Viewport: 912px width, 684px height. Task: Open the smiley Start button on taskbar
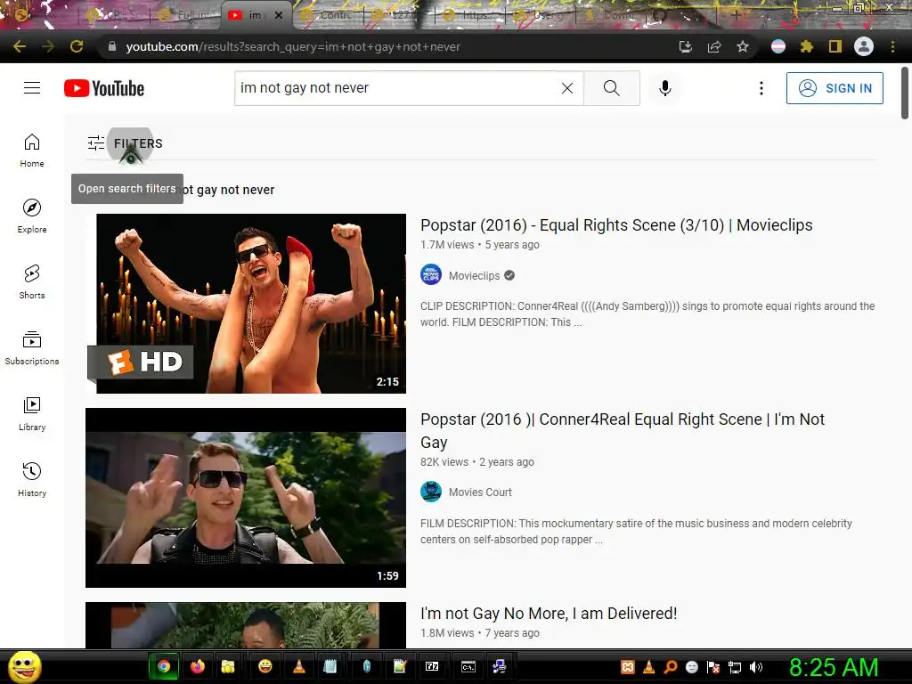pos(24,666)
